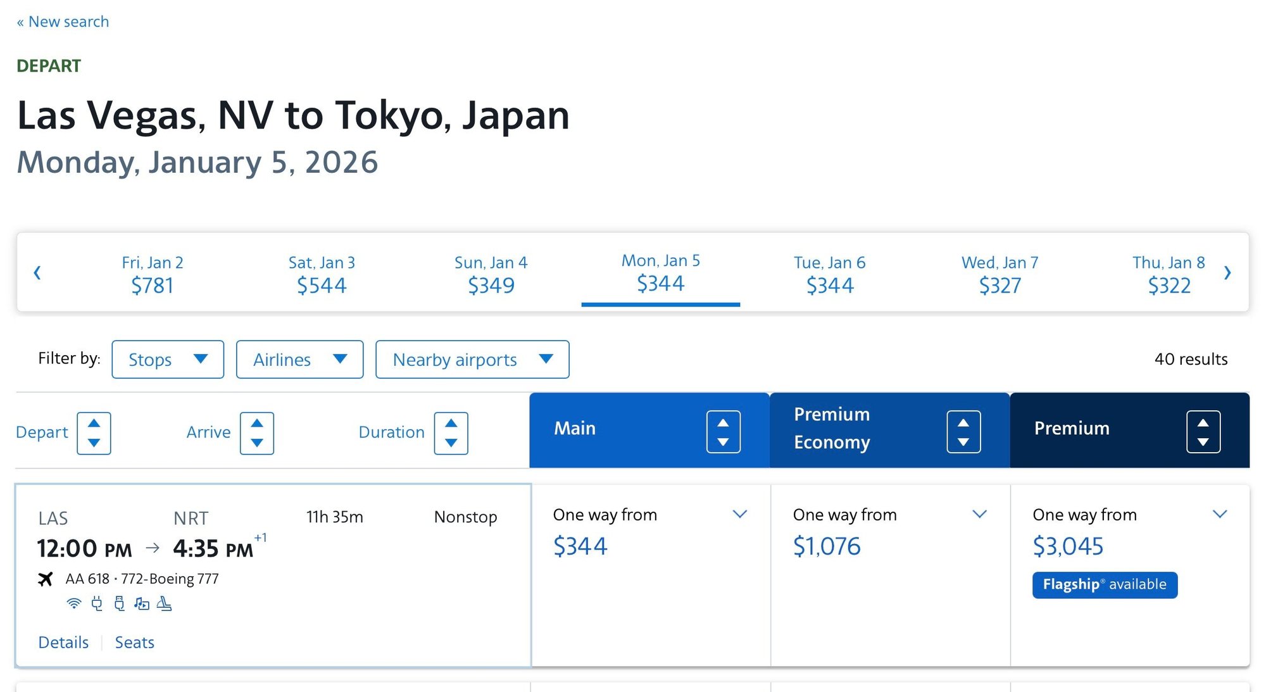Open the flight Details link
Screen dimensions: 1266x692
point(63,642)
